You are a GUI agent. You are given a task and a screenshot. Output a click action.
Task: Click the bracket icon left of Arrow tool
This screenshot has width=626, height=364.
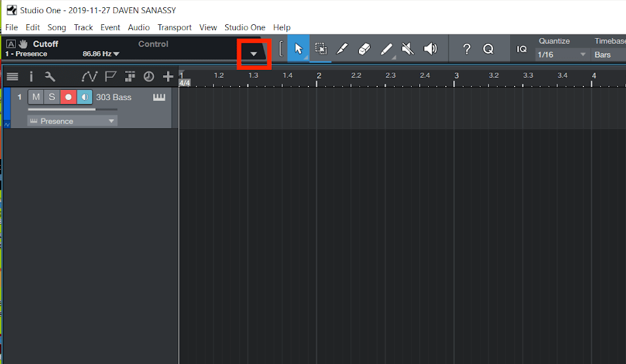pyautogui.click(x=281, y=48)
